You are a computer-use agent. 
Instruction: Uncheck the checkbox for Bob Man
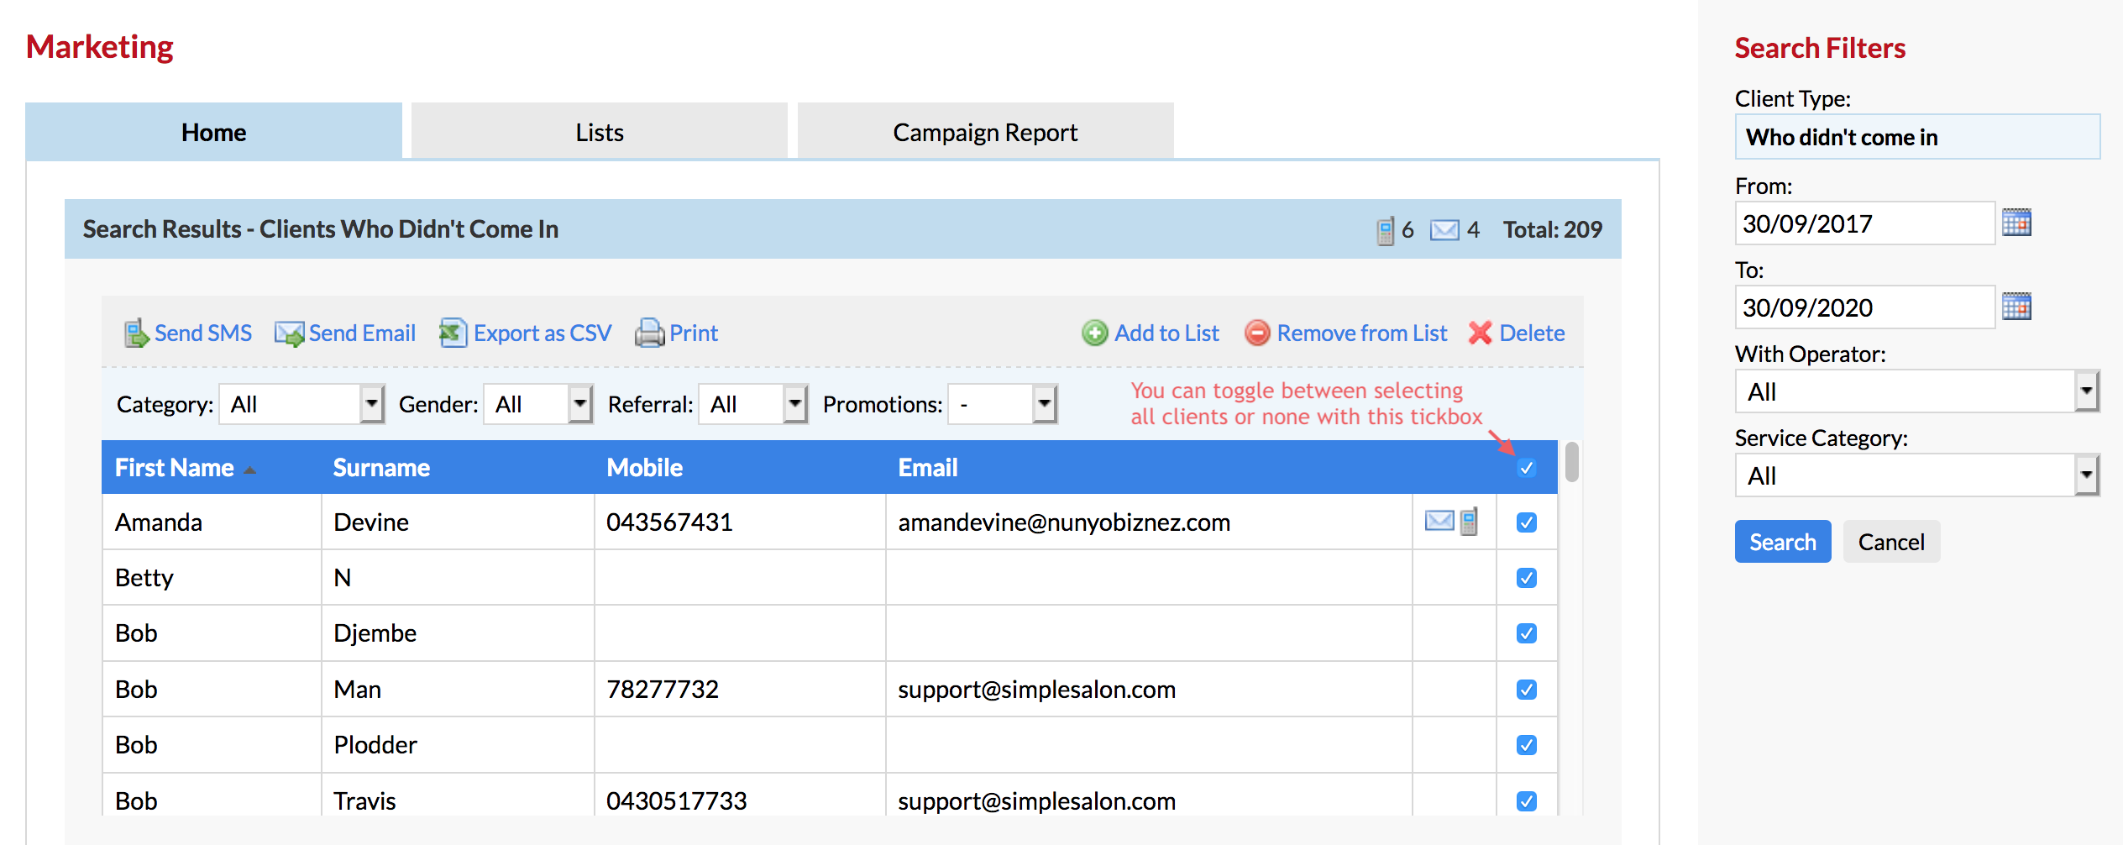point(1527,690)
